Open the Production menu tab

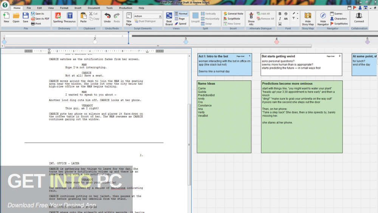click(125, 8)
